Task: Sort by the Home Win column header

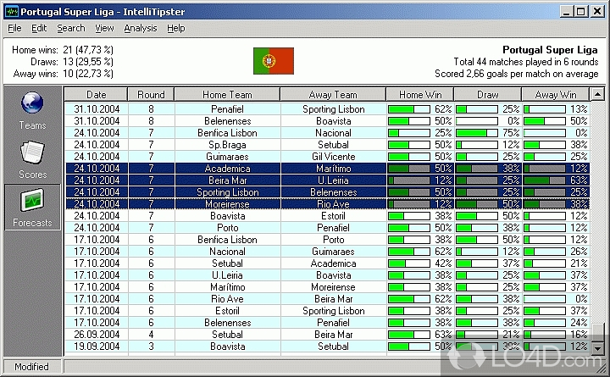Action: 420,95
